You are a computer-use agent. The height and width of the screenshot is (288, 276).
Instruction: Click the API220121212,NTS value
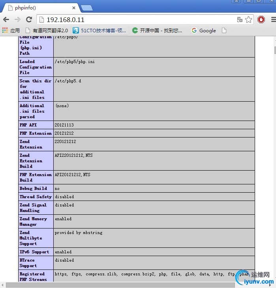[74, 155]
